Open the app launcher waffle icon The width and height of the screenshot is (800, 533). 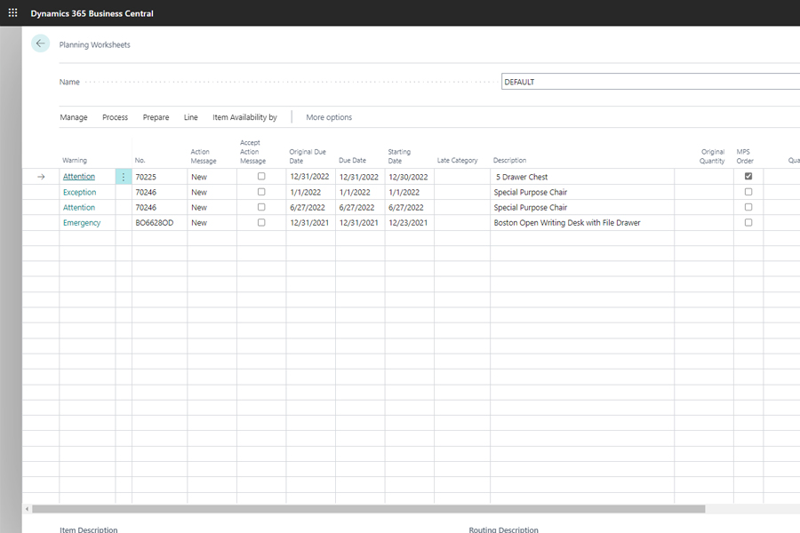click(12, 12)
